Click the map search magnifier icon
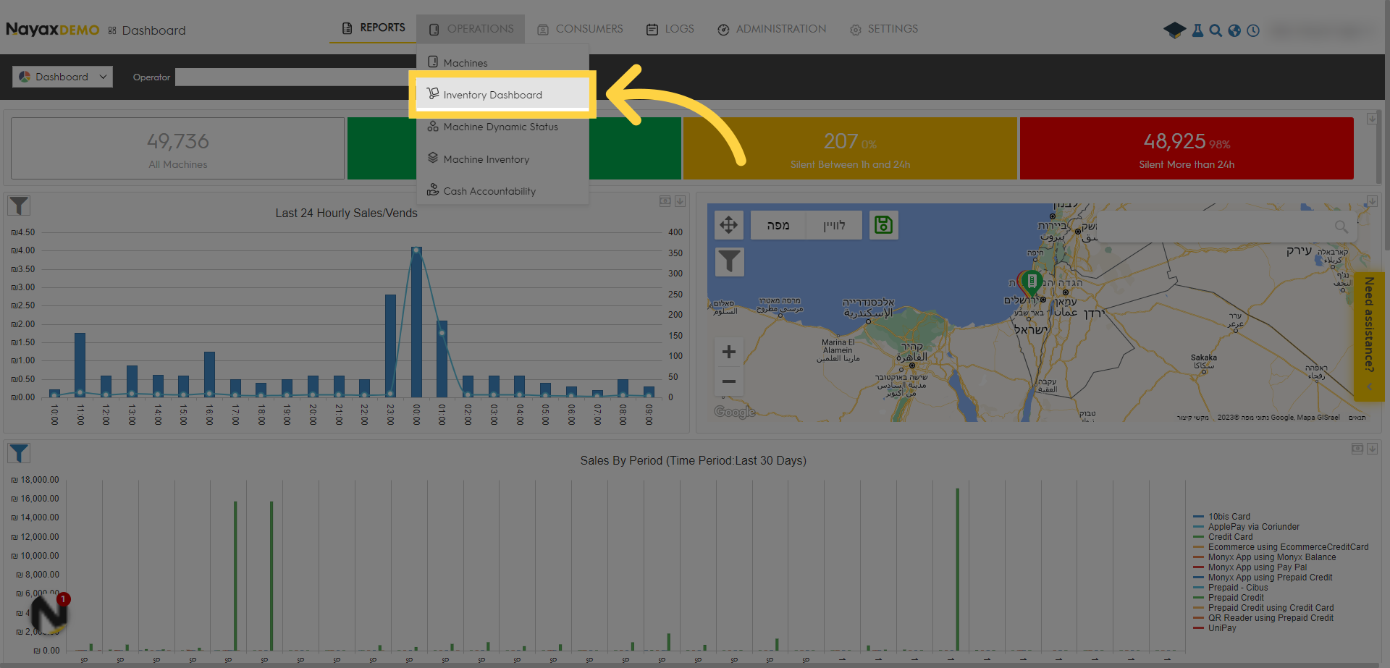Viewport: 1390px width, 668px height. (x=1341, y=227)
